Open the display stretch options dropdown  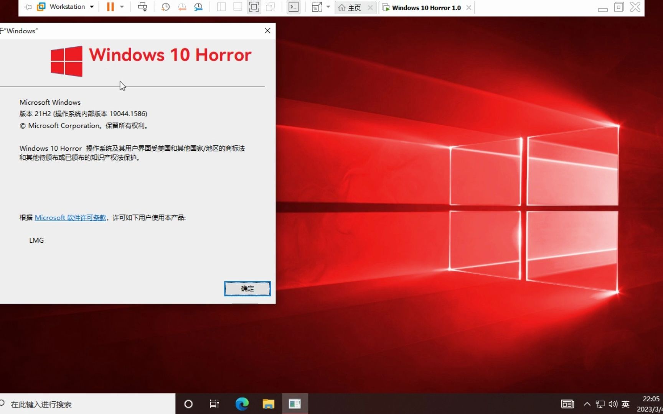[328, 7]
